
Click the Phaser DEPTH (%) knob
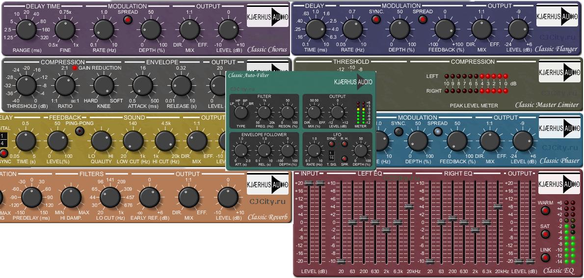tap(418, 141)
